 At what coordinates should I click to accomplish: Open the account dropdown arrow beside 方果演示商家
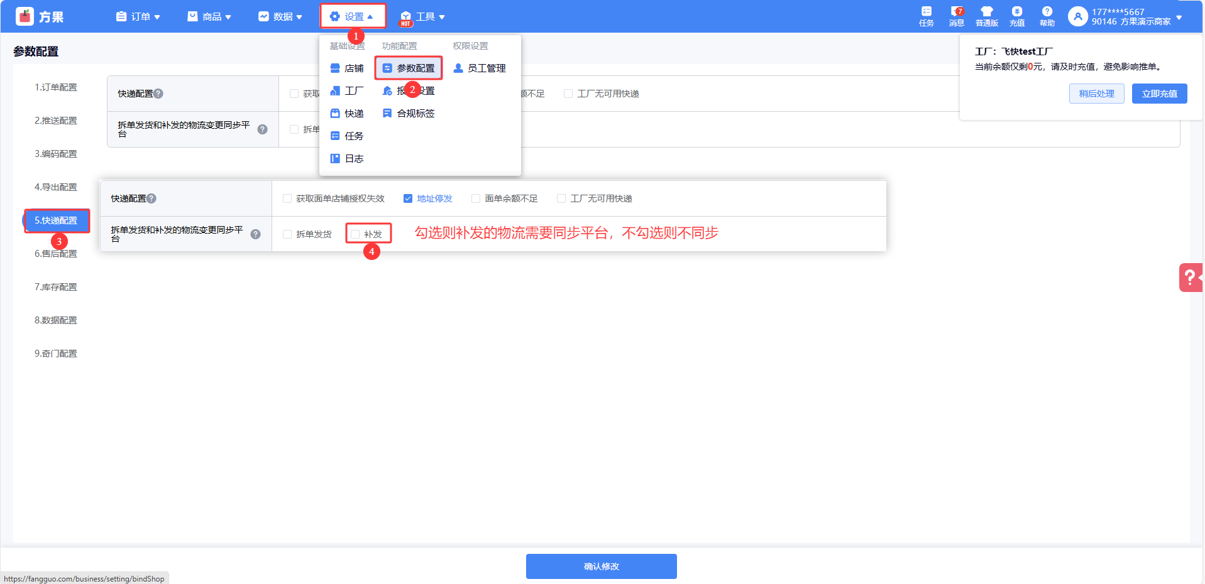coord(1179,17)
